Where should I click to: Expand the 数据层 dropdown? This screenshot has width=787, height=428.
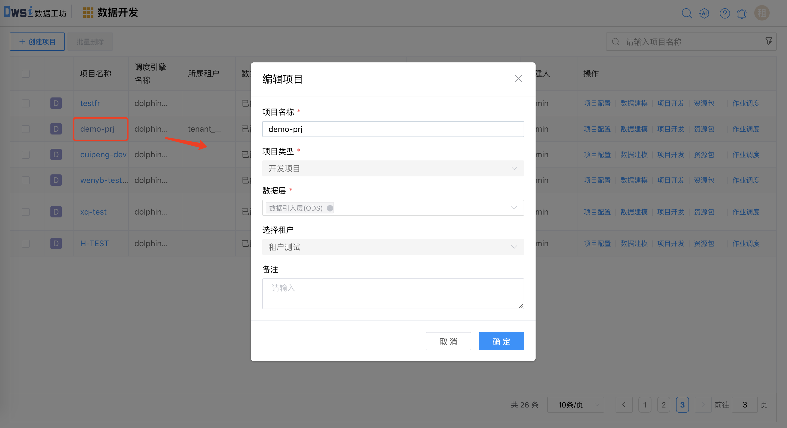[x=514, y=208]
